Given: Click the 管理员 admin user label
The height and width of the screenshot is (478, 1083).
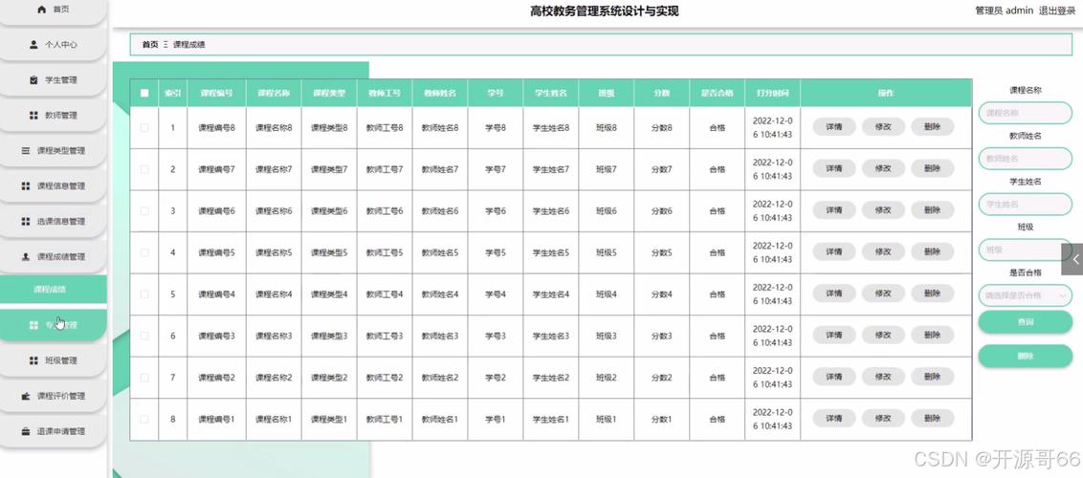Looking at the screenshot, I should (x=1004, y=11).
